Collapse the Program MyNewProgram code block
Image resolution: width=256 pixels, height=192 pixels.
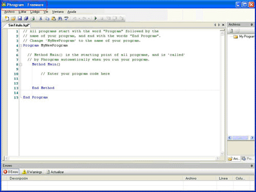coord(20,46)
